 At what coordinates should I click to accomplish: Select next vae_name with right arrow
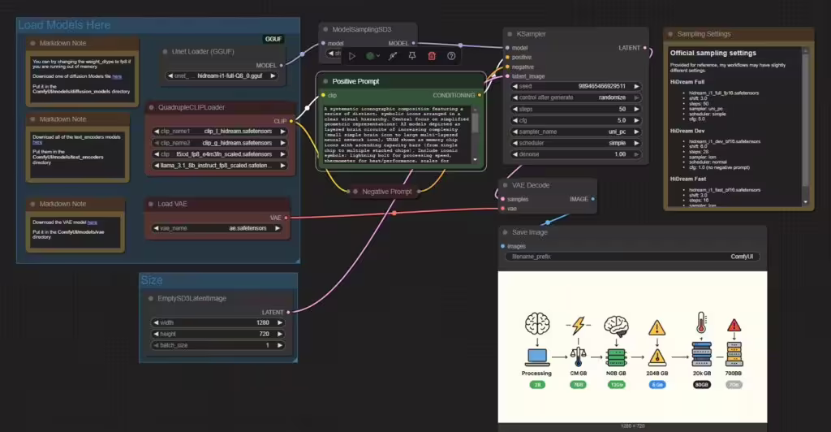[278, 228]
